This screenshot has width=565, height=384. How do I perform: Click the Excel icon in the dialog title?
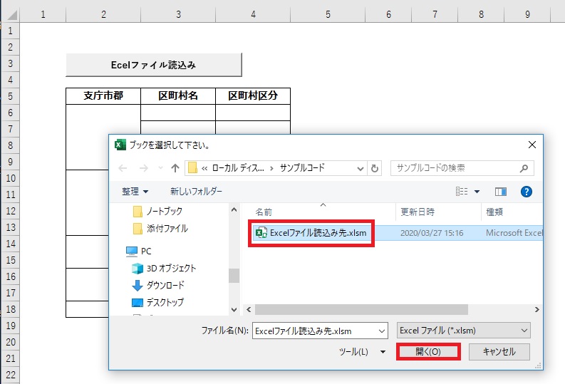click(x=120, y=145)
